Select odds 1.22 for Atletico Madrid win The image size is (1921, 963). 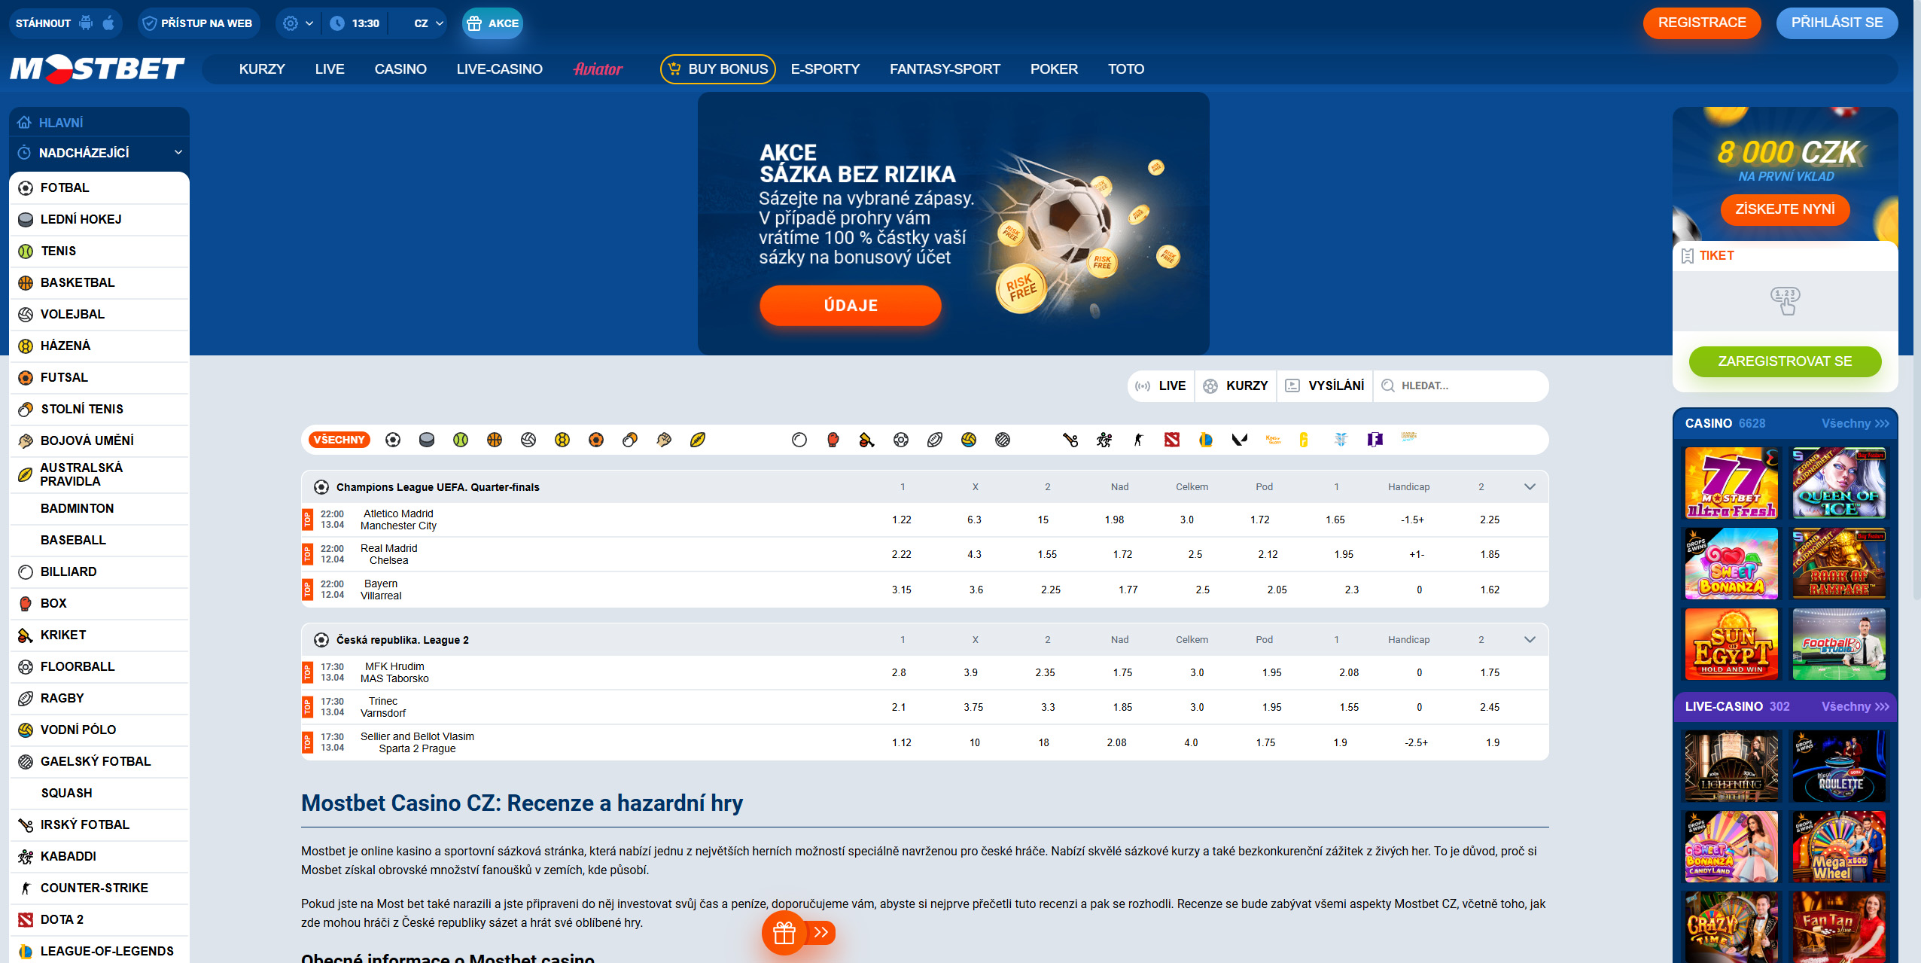point(902,520)
